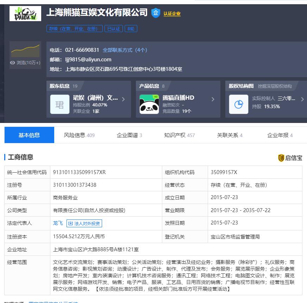Click the 工商信息 section heading
Viewport: 307px width, 303px height.
pyautogui.click(x=20, y=157)
